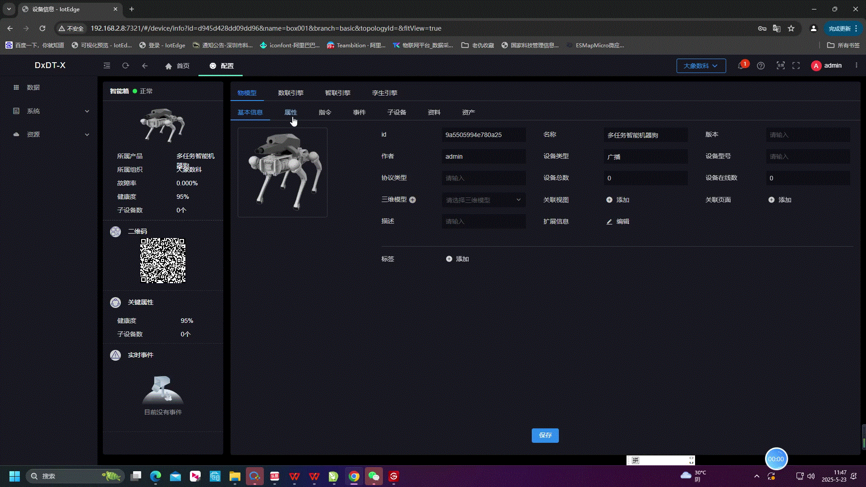
Task: Click the plus icon beside 三维模型
Action: pos(412,200)
